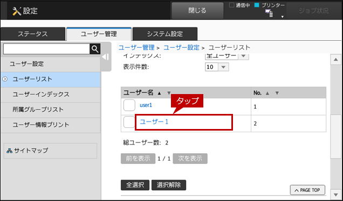The image size is (343, 201).
Task: Click the 選択解除 button
Action: click(169, 185)
